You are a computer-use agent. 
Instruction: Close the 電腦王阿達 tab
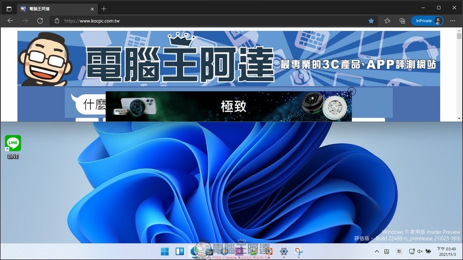pyautogui.click(x=92, y=9)
